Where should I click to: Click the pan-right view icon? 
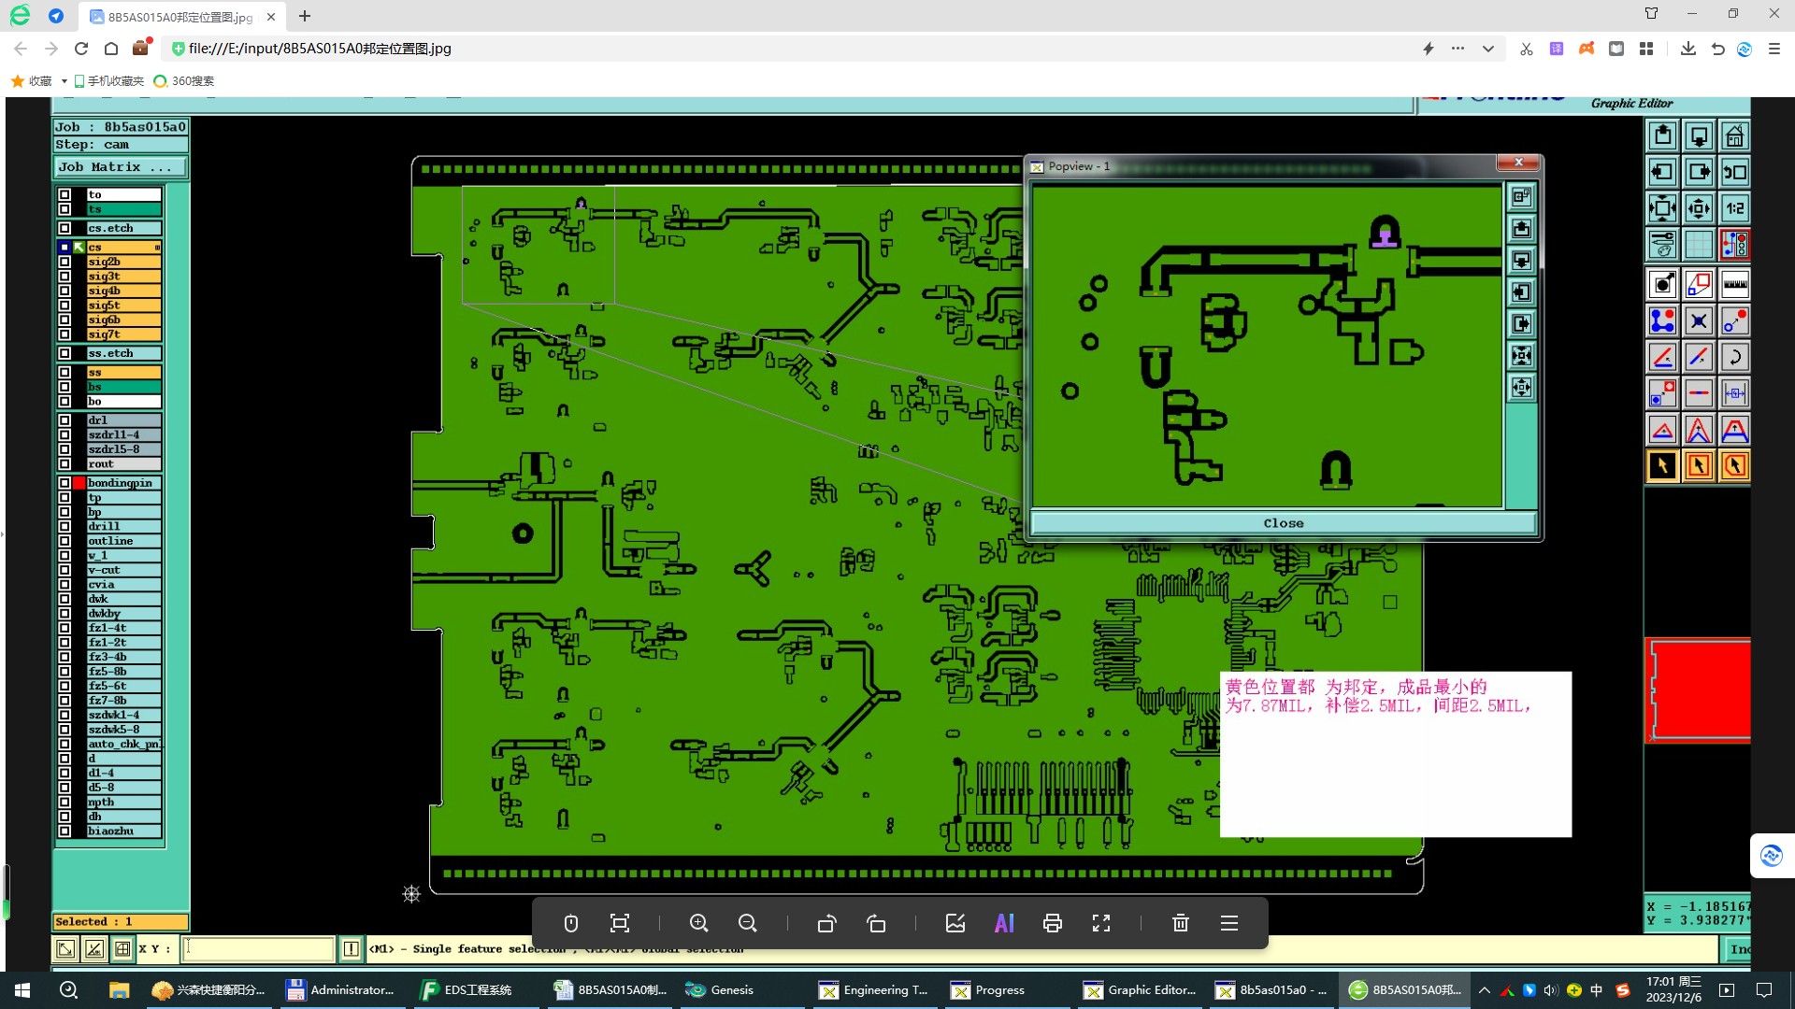click(x=1699, y=172)
